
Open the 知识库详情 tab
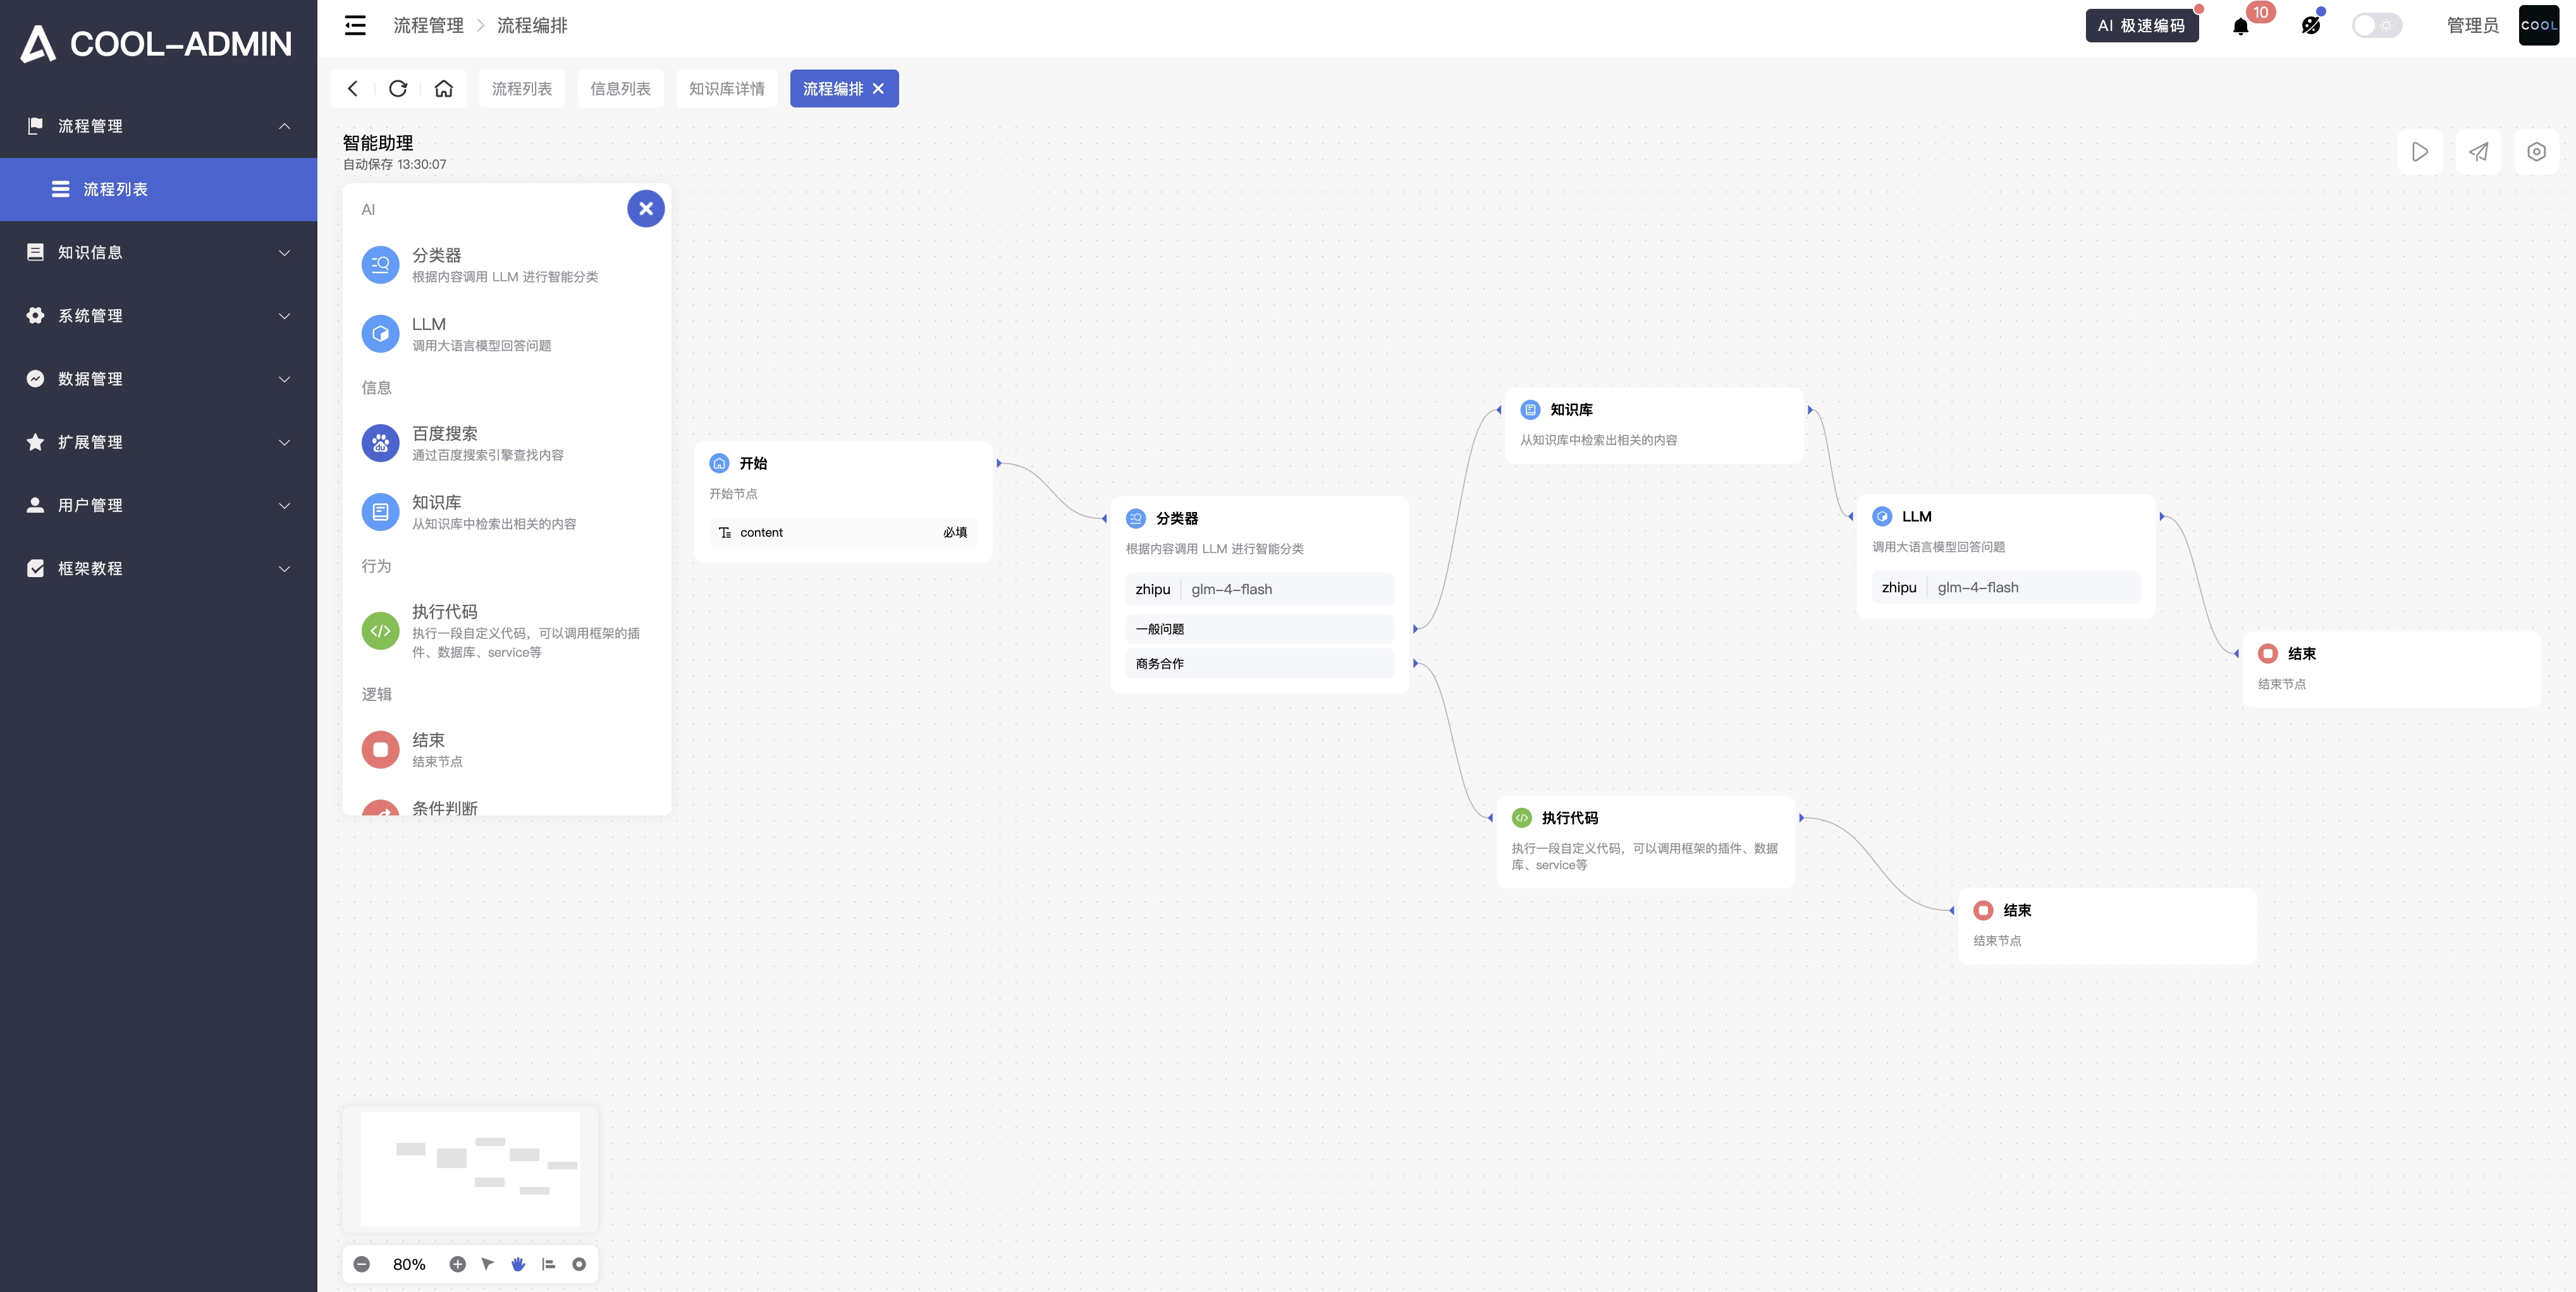pyautogui.click(x=726, y=88)
